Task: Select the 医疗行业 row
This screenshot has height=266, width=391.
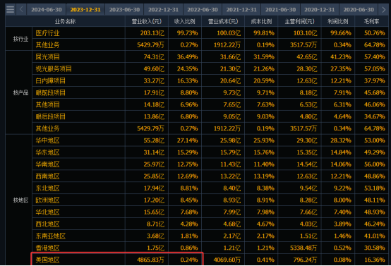Action: point(210,33)
